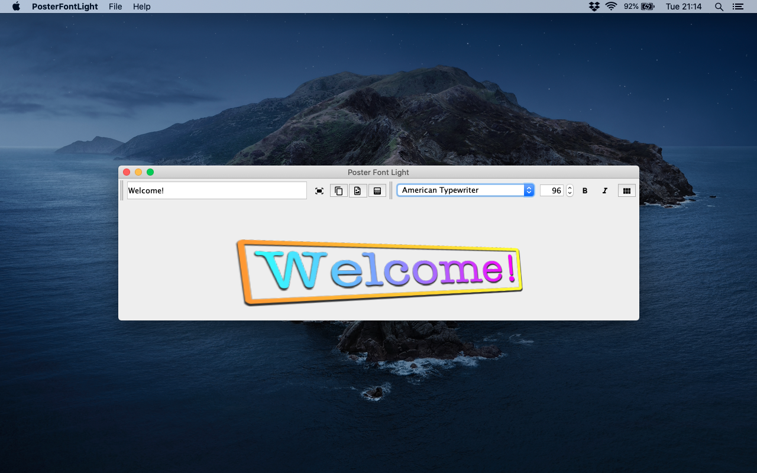Open the grid styles icon at toolbar end
757x473 pixels.
pyautogui.click(x=627, y=190)
